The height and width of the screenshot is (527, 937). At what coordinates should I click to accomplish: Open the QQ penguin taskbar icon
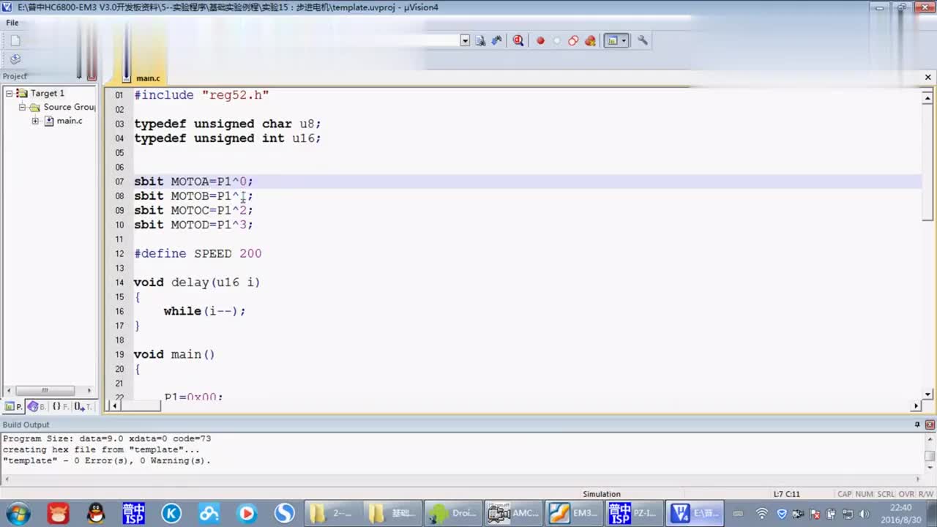click(x=95, y=513)
